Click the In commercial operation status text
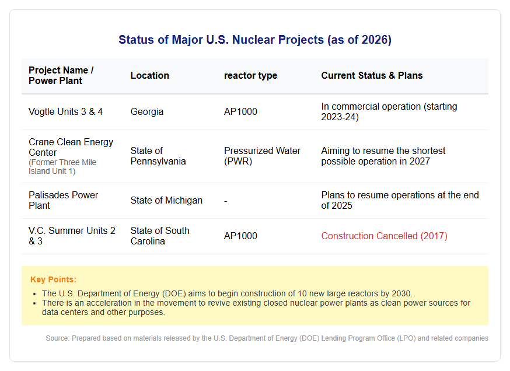Image resolution: width=510 pixels, height=371 pixels. 389,111
